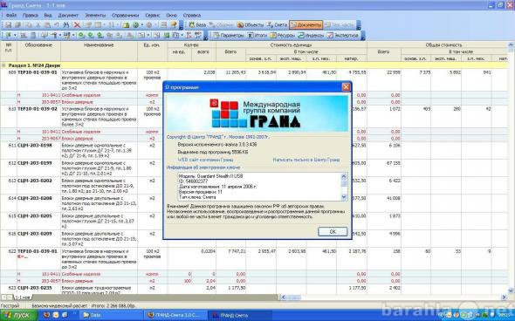Image resolution: width=515 pixels, height=321 pixels.
Task: Open the Файл menu
Action: click(x=10, y=15)
